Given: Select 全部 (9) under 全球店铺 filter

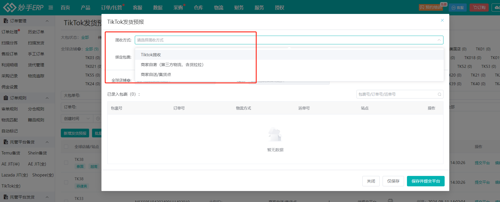Looking at the screenshot, I should (x=92, y=49).
